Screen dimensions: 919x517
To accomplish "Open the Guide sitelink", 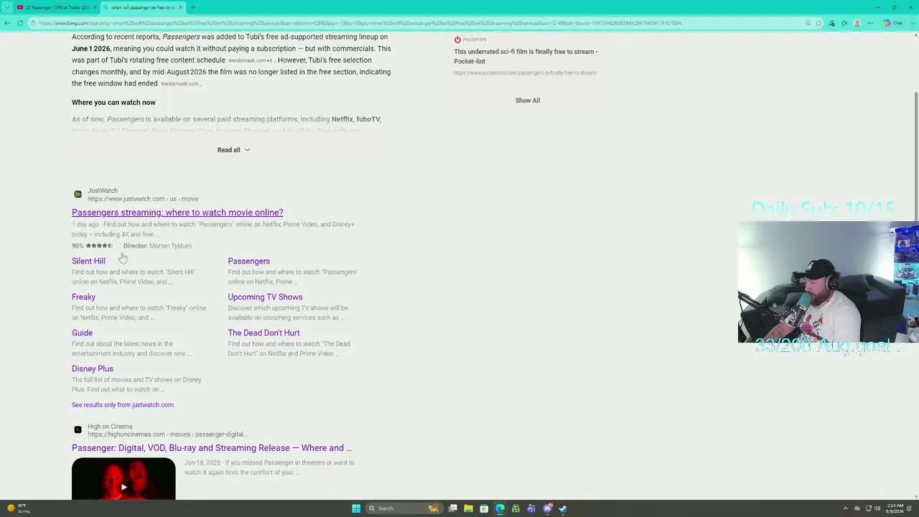I will click(82, 333).
